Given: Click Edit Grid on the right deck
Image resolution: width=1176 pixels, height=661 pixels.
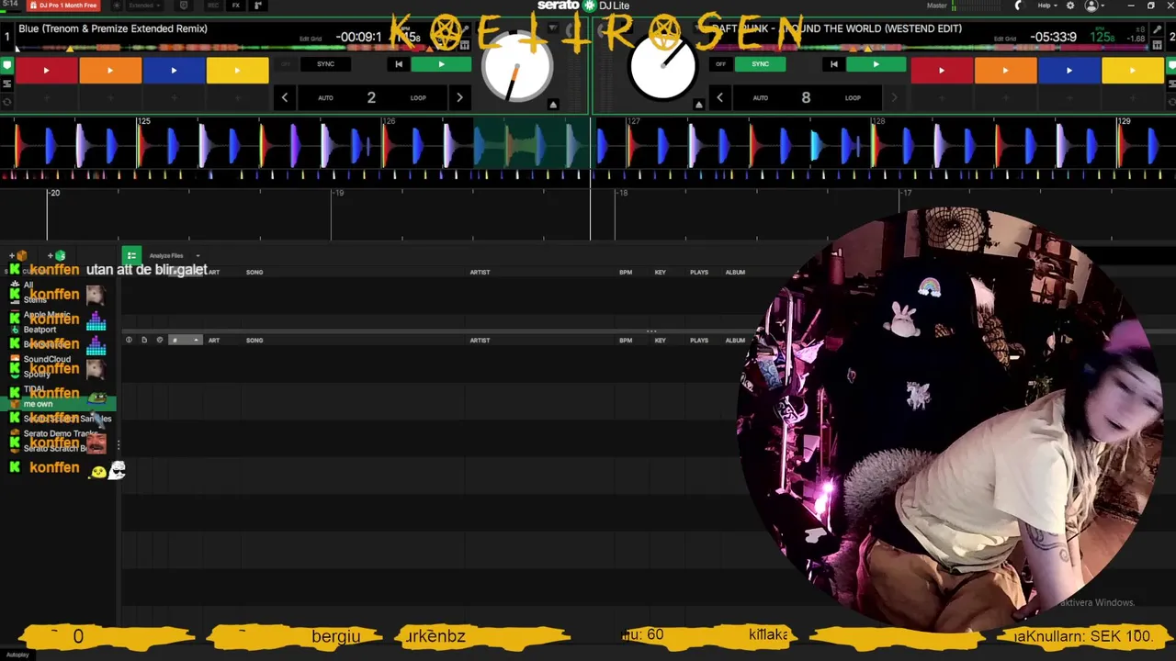Looking at the screenshot, I should tap(1006, 39).
